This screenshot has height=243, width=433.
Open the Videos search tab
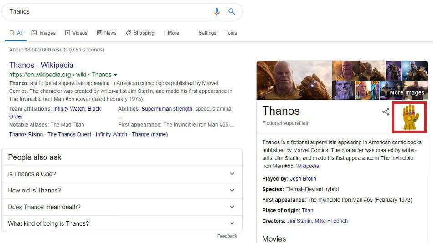(76, 33)
